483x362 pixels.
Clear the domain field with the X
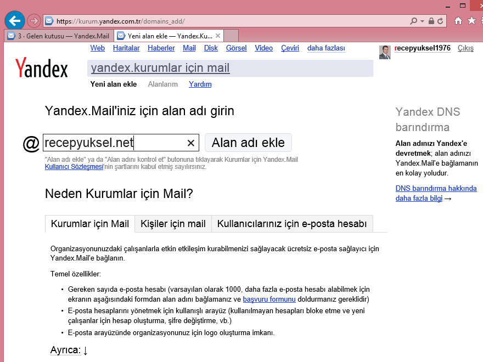point(191,143)
